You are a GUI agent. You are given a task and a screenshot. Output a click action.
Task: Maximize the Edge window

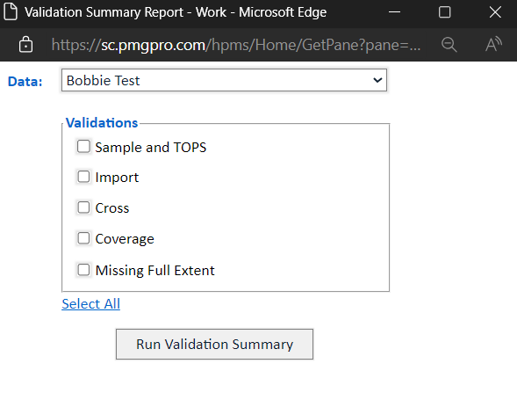pos(444,12)
